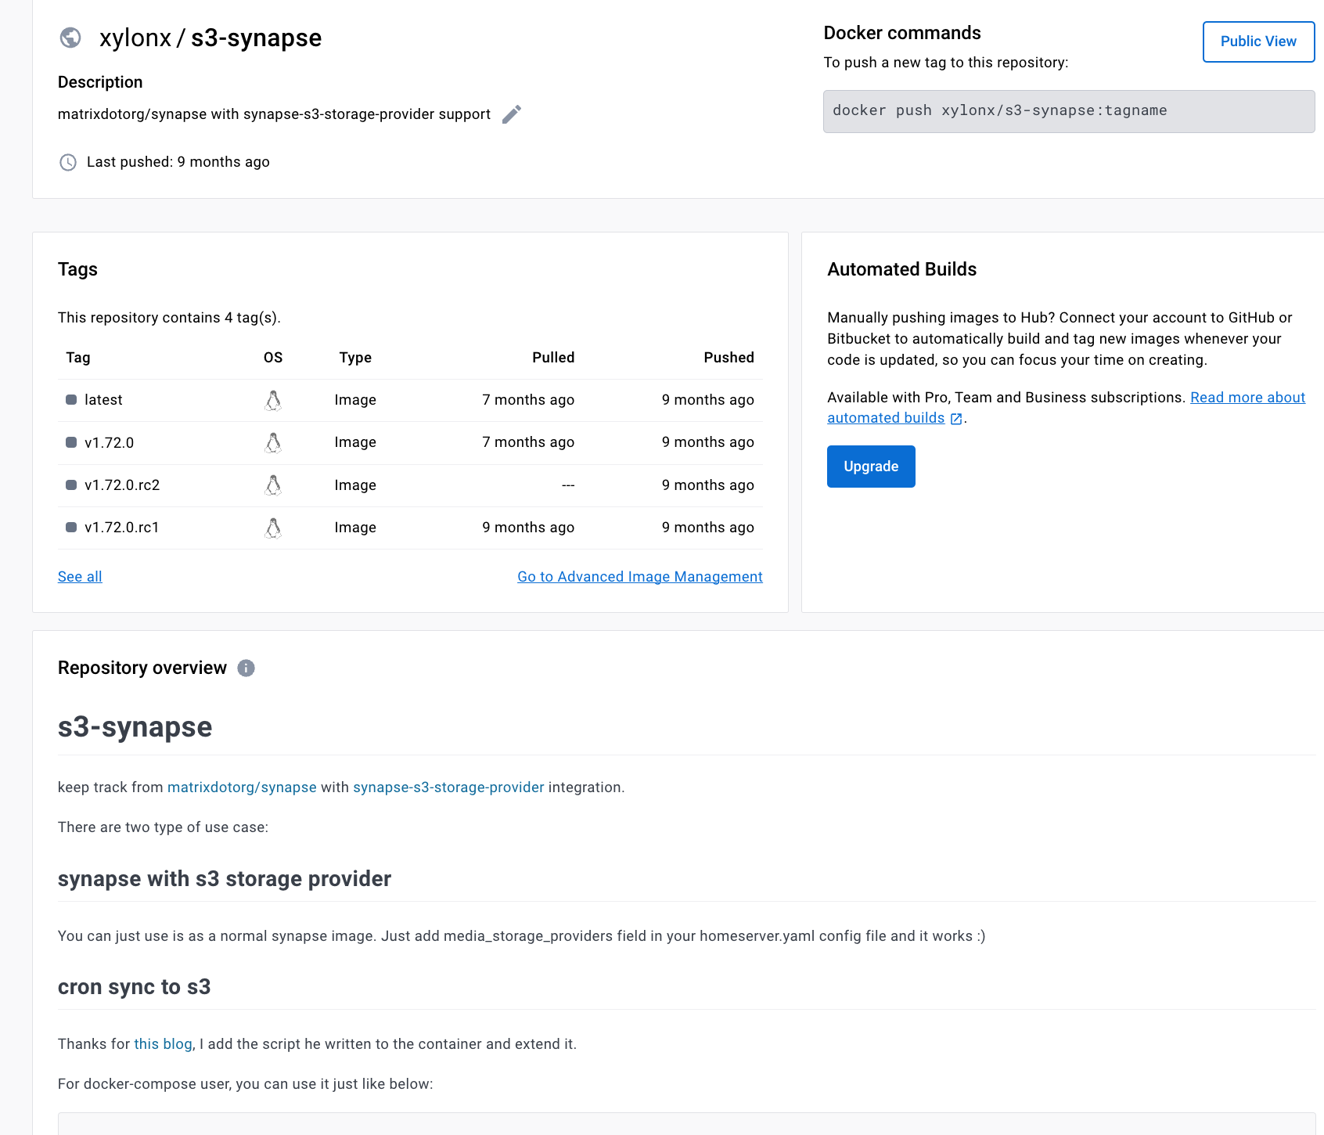Screen dimensions: 1324x1135
Task: Click the status square beside the latest tag
Action: 70,400
